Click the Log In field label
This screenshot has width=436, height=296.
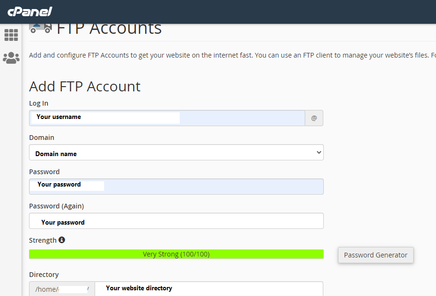click(39, 103)
